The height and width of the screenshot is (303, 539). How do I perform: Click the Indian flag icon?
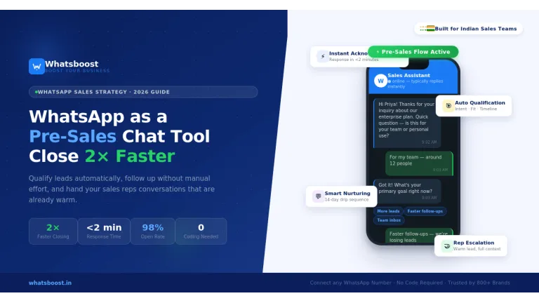coord(430,29)
